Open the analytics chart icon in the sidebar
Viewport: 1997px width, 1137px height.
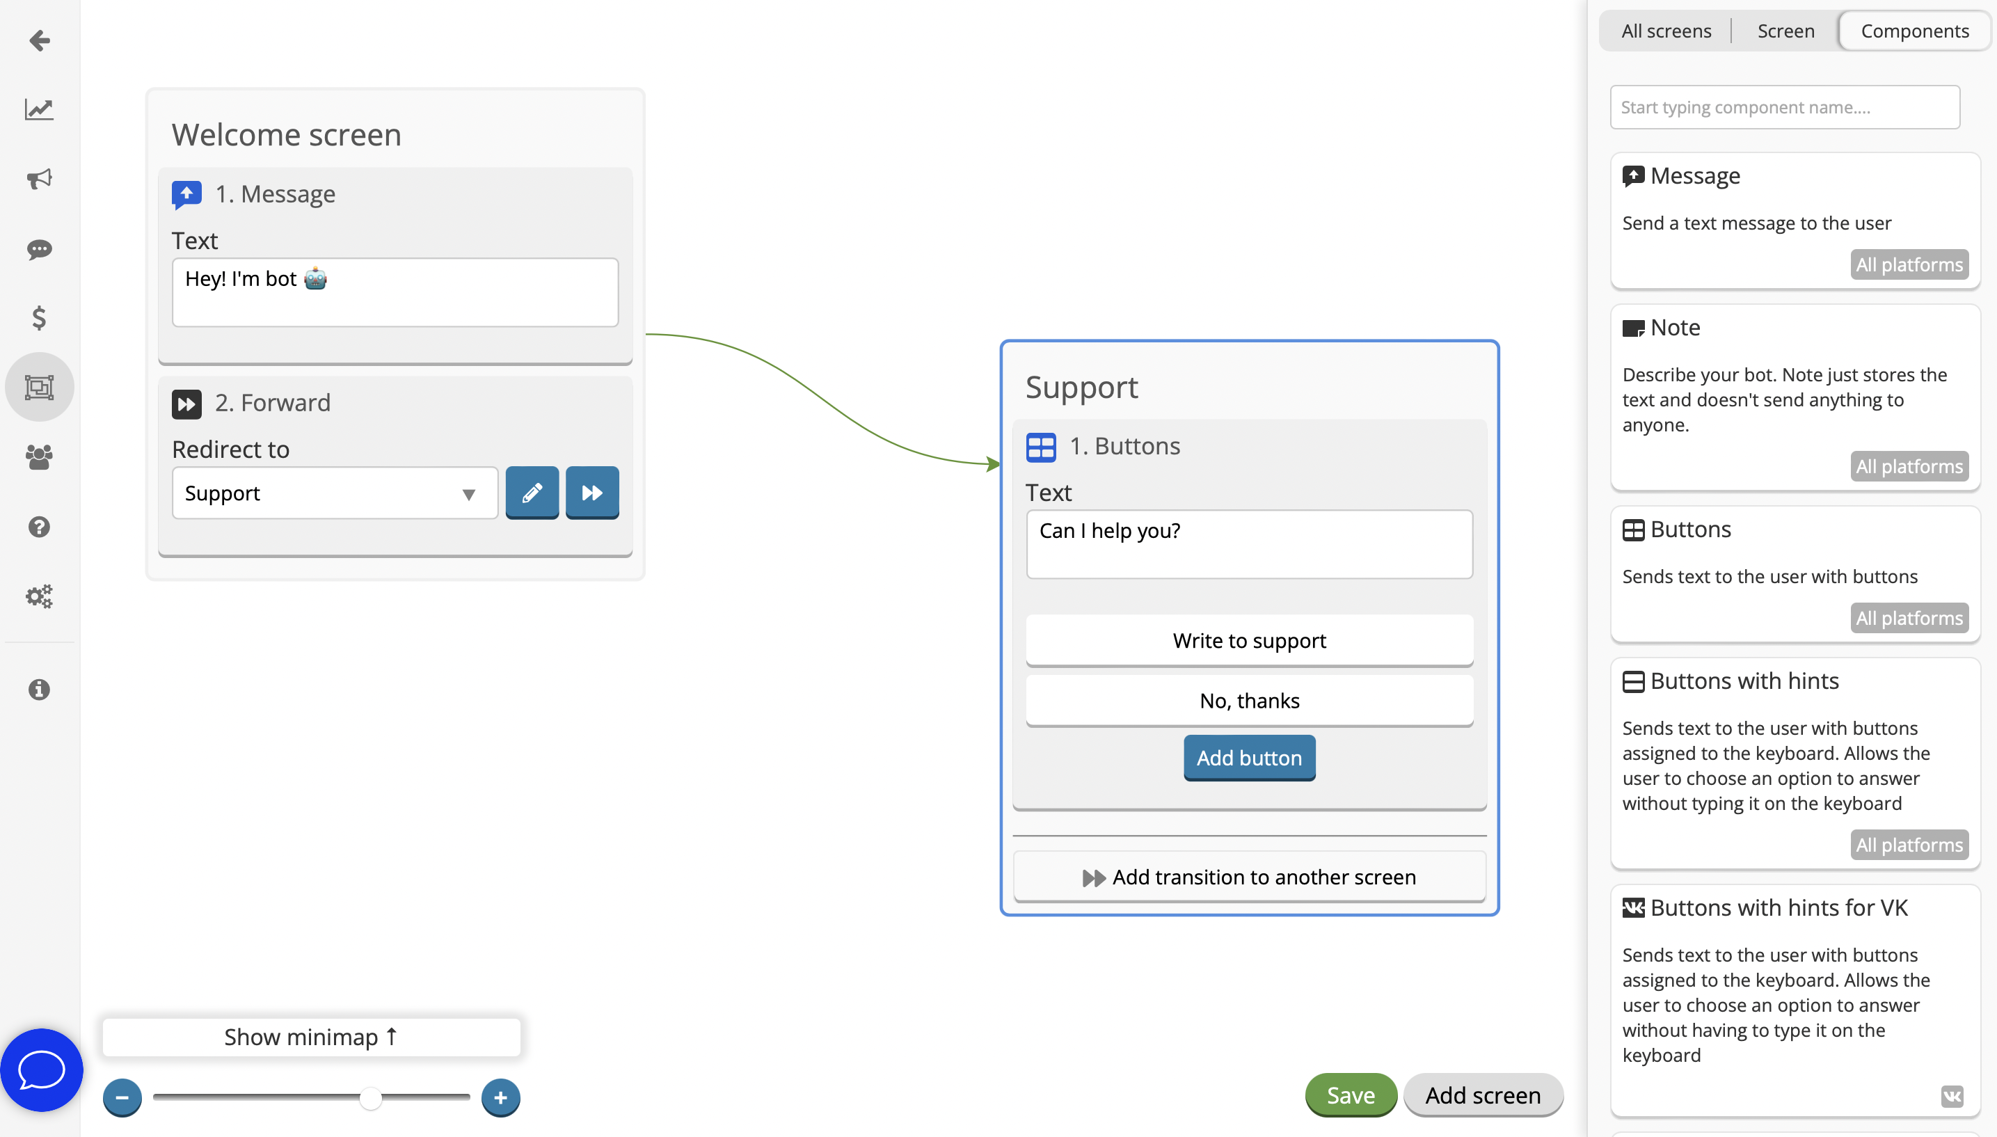pos(39,109)
